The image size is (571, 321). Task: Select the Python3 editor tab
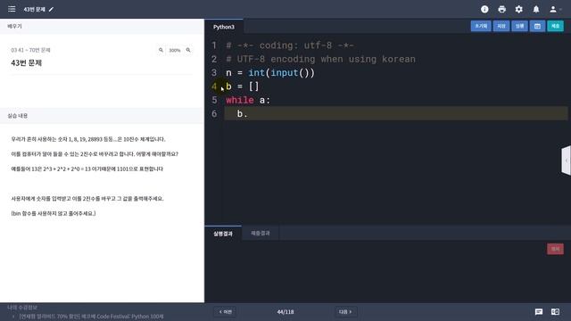[x=224, y=27]
